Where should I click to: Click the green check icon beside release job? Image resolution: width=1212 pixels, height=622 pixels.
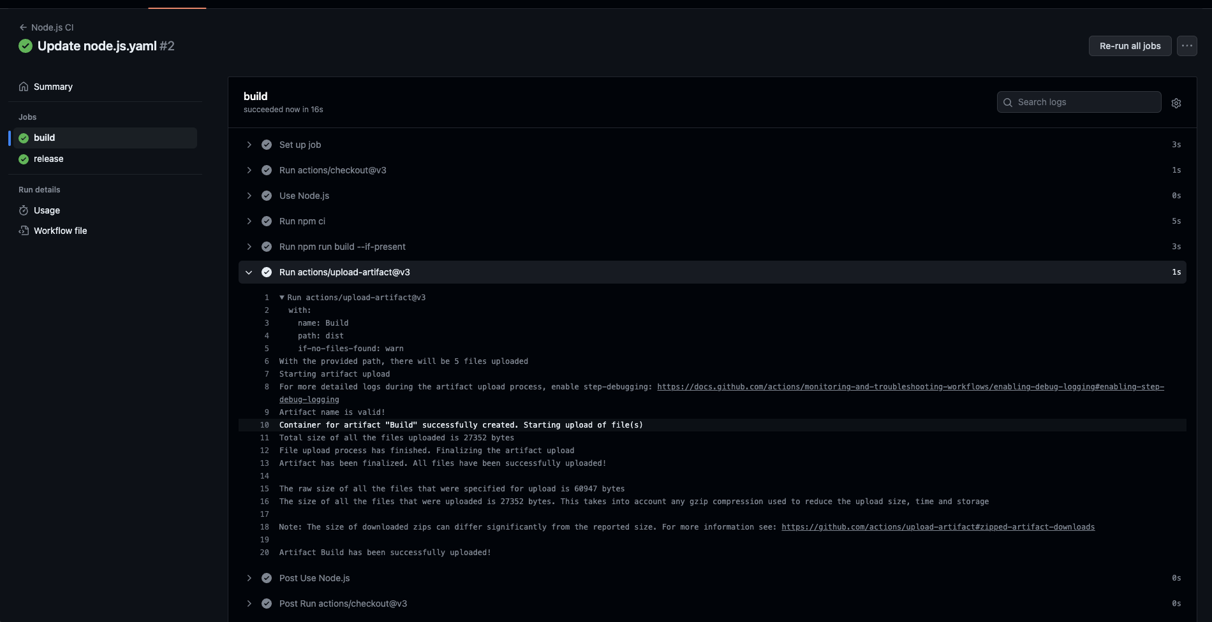coord(23,159)
